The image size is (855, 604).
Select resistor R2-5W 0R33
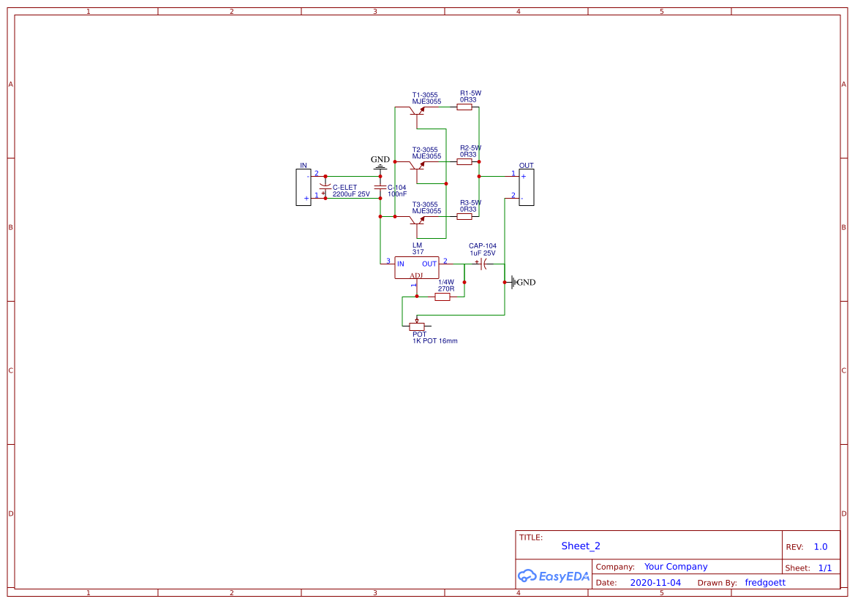[x=465, y=161]
